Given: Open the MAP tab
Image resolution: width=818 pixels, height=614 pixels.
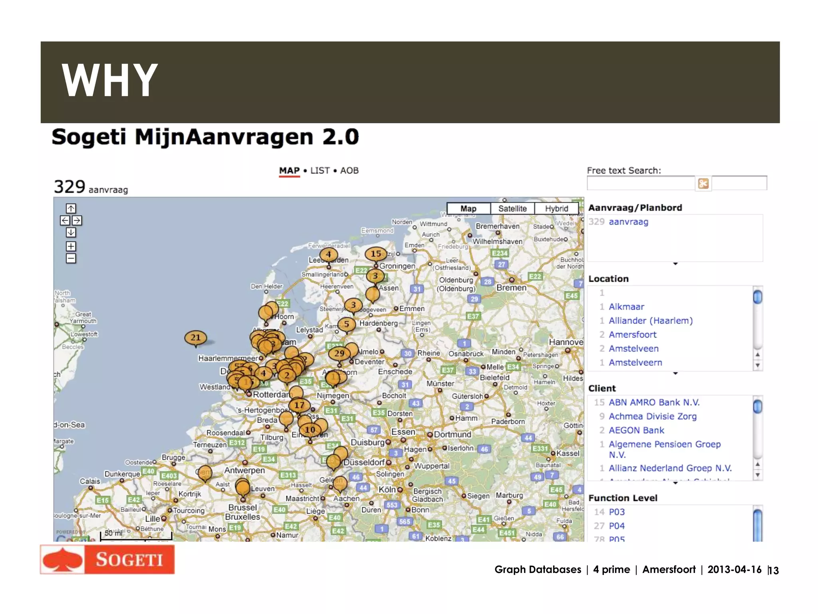Looking at the screenshot, I should [289, 171].
